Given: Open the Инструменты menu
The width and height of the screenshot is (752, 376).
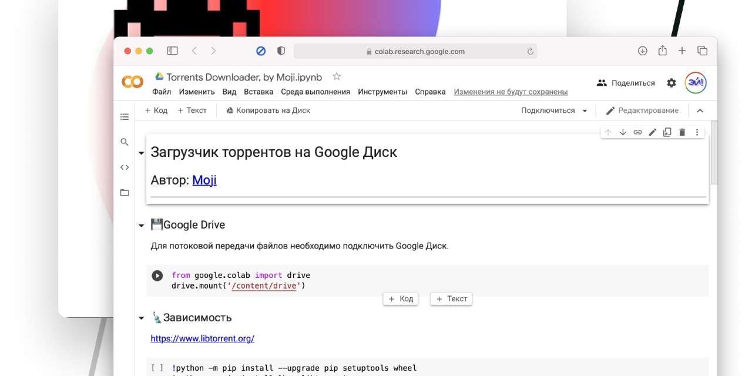Looking at the screenshot, I should click(x=382, y=92).
